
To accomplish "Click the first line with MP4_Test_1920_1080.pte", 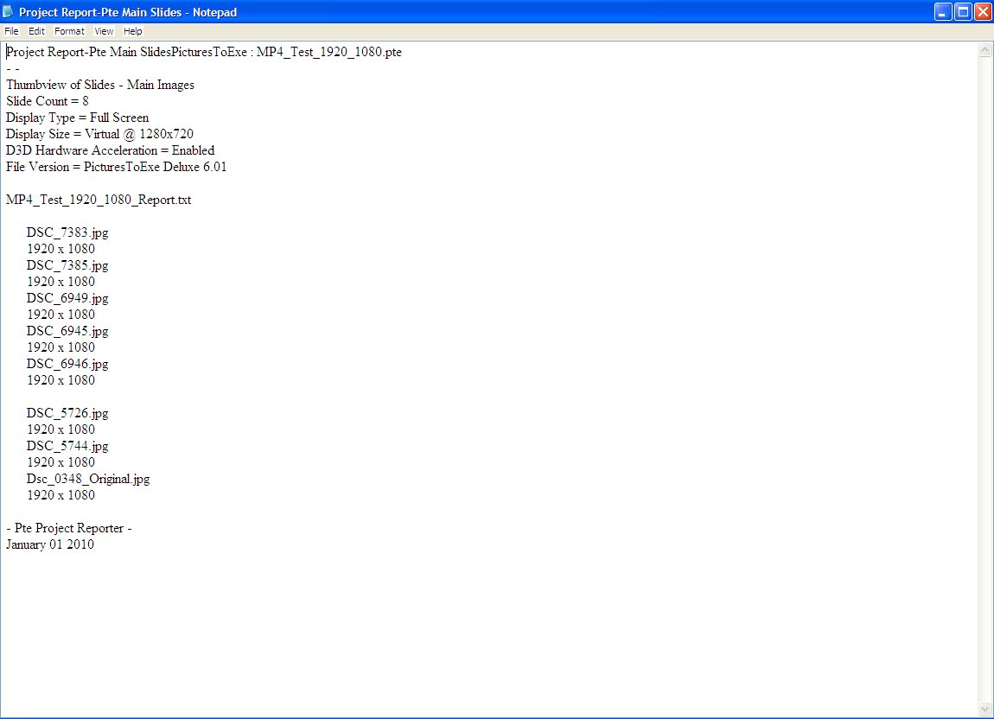I will click(203, 52).
